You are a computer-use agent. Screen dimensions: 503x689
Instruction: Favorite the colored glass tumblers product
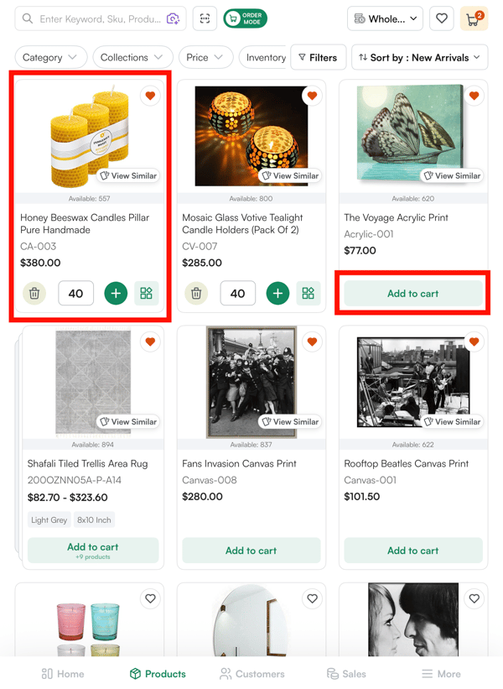coord(150,598)
